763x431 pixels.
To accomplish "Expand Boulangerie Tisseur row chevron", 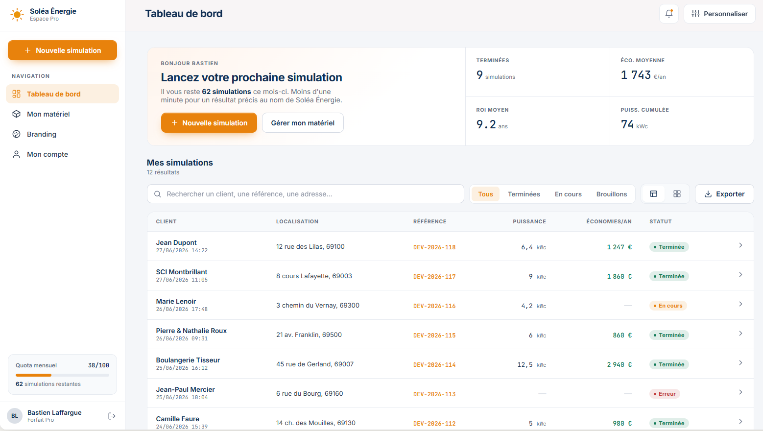I will point(740,363).
